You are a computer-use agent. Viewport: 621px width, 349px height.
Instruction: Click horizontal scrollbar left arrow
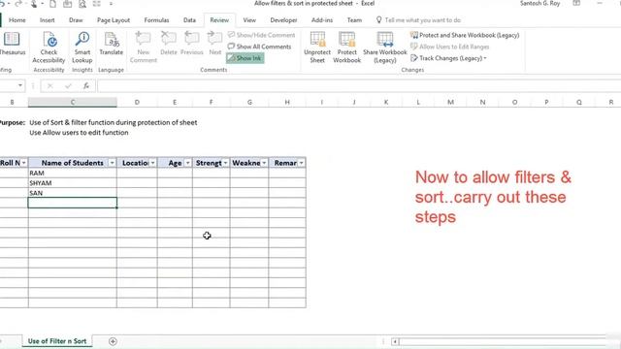(395, 341)
